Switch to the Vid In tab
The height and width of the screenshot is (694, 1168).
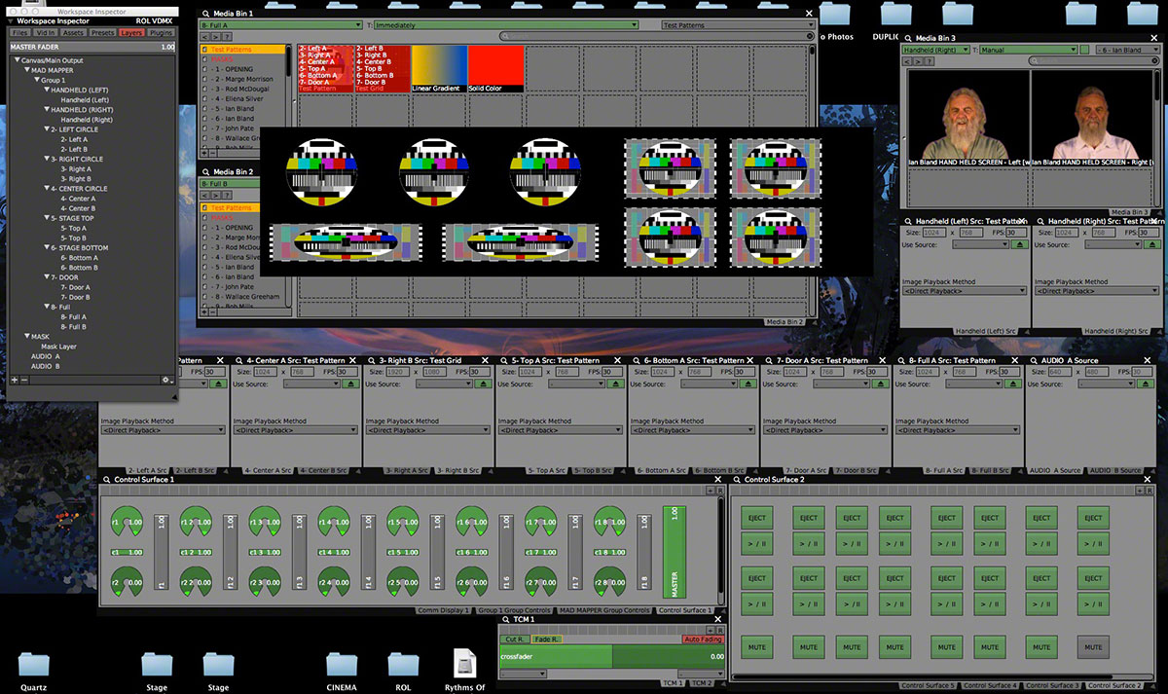46,33
